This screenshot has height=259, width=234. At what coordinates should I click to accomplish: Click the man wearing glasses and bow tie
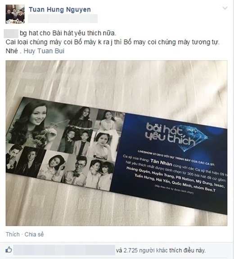[75, 170]
